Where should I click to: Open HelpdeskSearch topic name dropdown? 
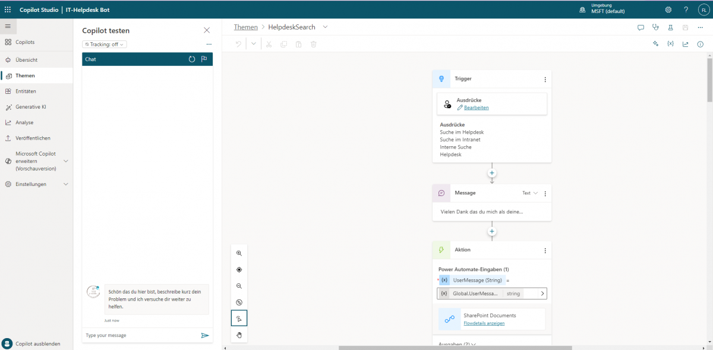(x=325, y=27)
